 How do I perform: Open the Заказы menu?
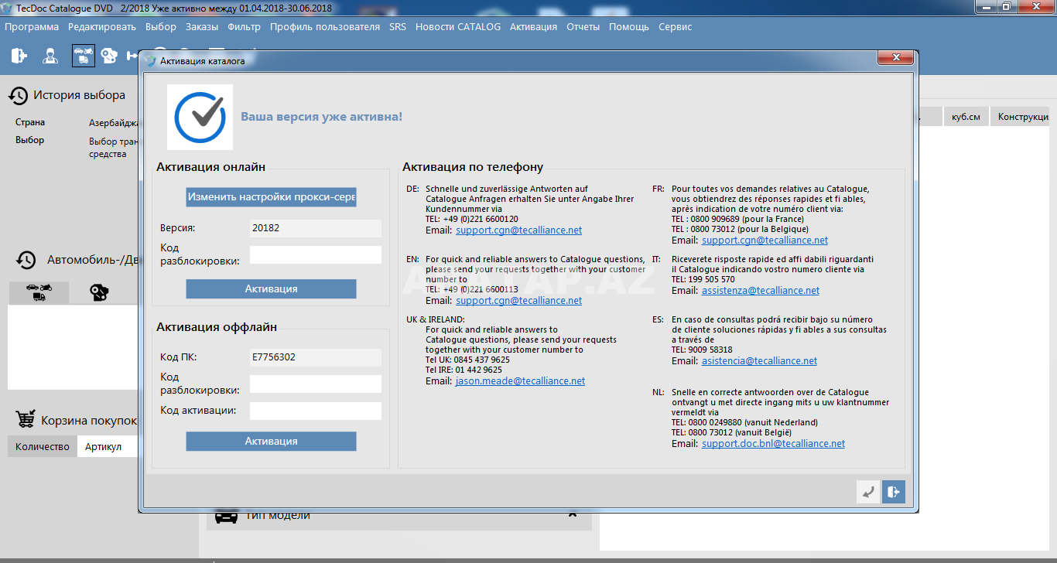click(x=202, y=26)
